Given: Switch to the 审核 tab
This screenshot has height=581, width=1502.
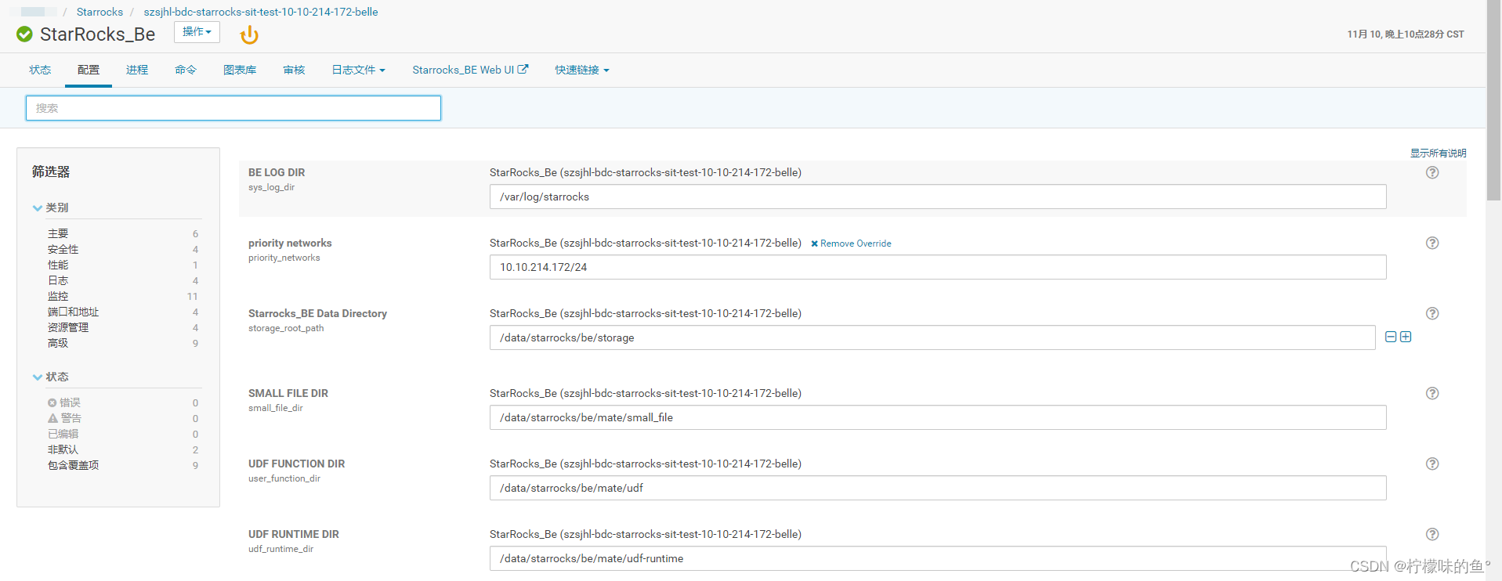Looking at the screenshot, I should [x=294, y=70].
